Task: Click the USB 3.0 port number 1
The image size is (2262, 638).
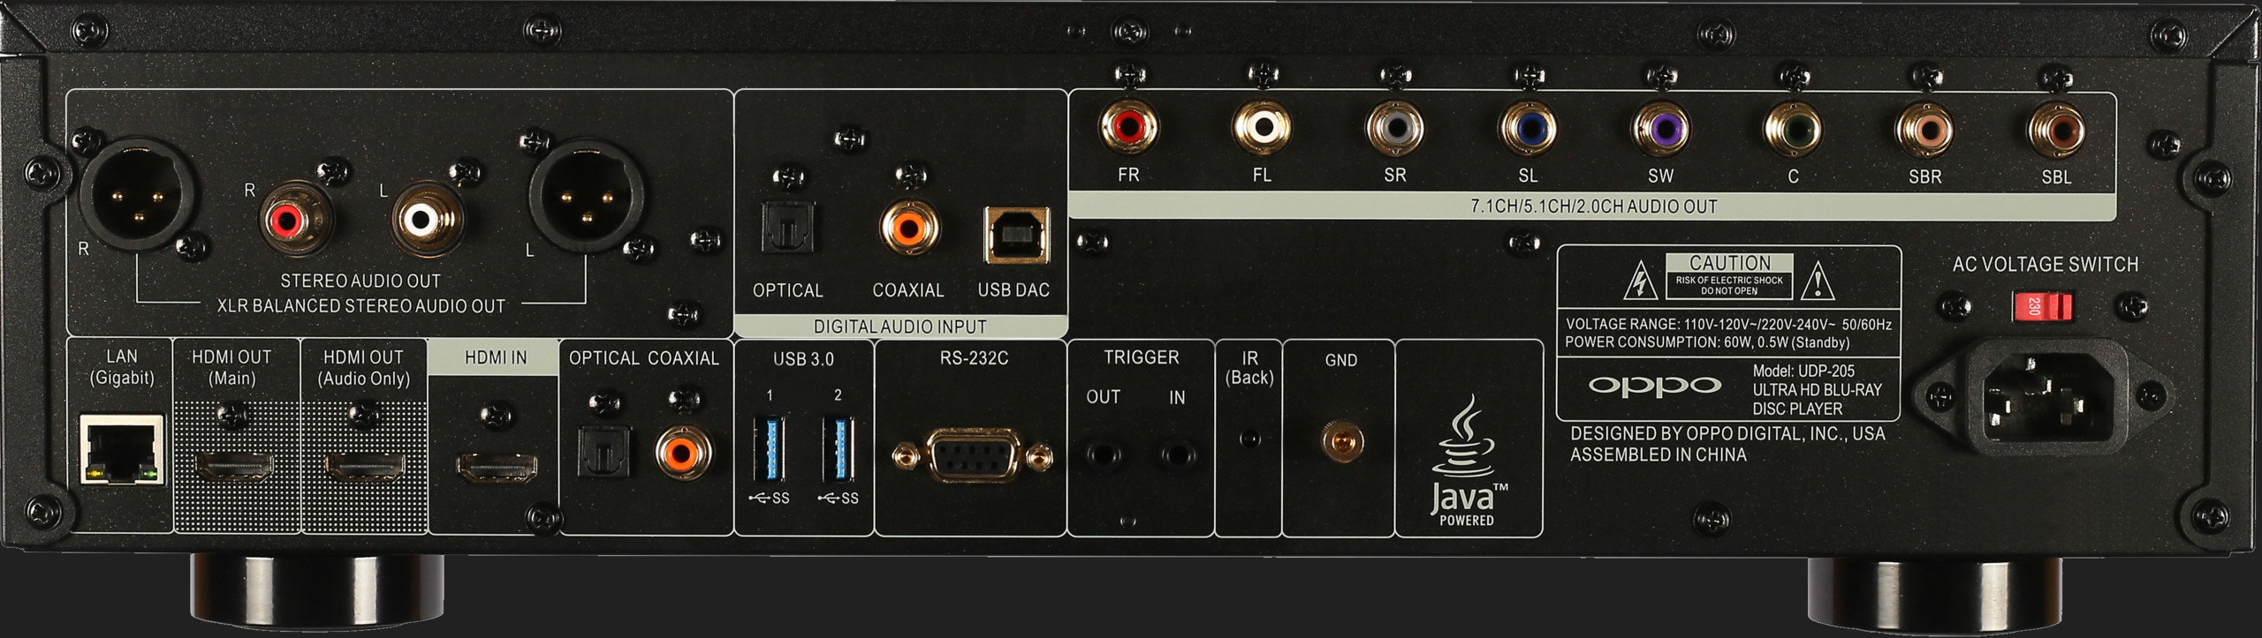Action: (768, 450)
